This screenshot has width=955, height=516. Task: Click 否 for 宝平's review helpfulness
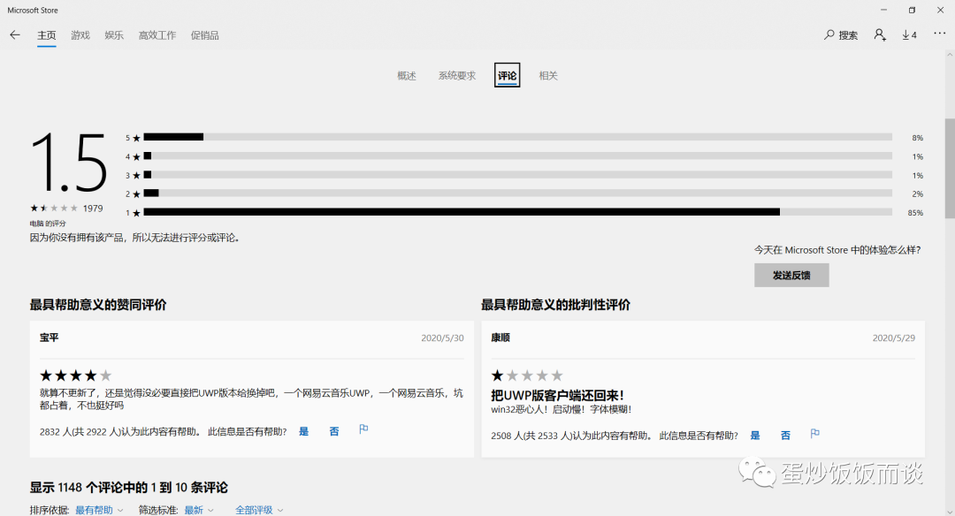[333, 430]
